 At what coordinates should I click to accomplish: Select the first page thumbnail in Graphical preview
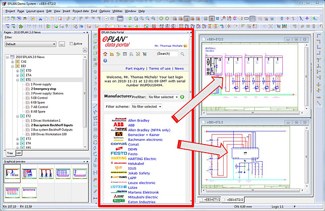pos(12,174)
